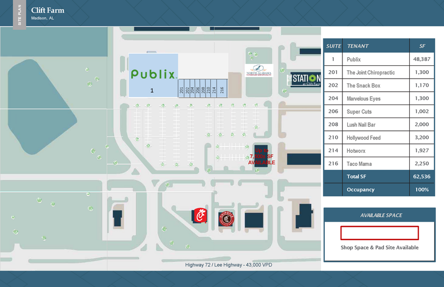Open the North Alabama Veterinary logo

click(x=259, y=70)
